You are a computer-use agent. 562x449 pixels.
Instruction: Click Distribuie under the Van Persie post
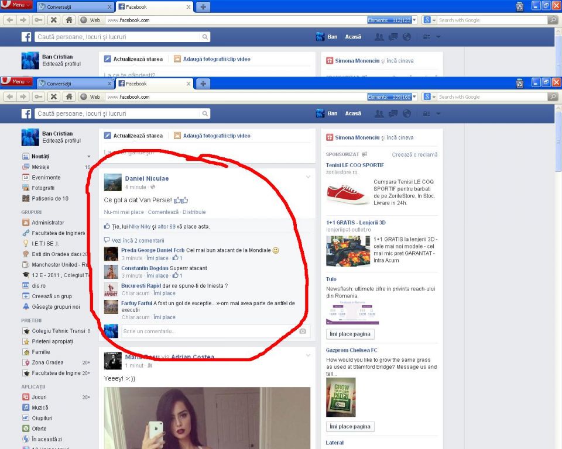click(x=194, y=212)
